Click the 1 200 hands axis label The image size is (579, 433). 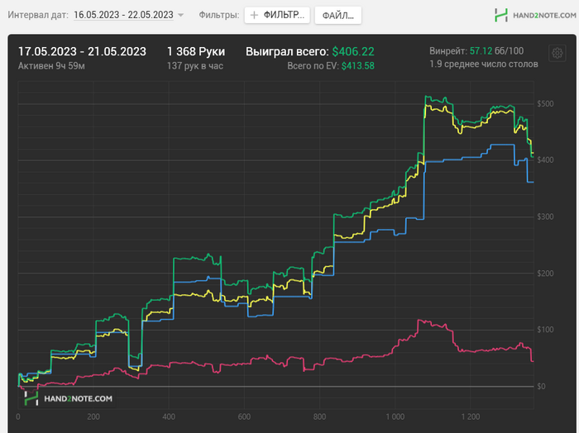click(x=471, y=416)
